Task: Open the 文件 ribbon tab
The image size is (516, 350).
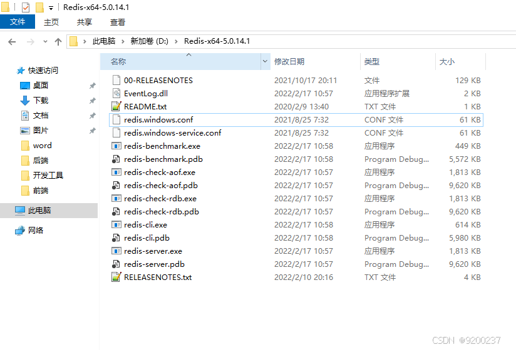Action: tap(18, 22)
